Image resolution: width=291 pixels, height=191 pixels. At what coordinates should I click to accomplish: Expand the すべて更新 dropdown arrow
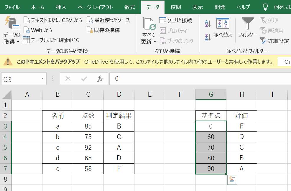[155, 41]
